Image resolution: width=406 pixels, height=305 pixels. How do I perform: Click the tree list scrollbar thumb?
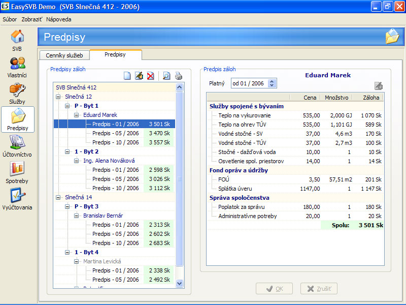point(179,179)
